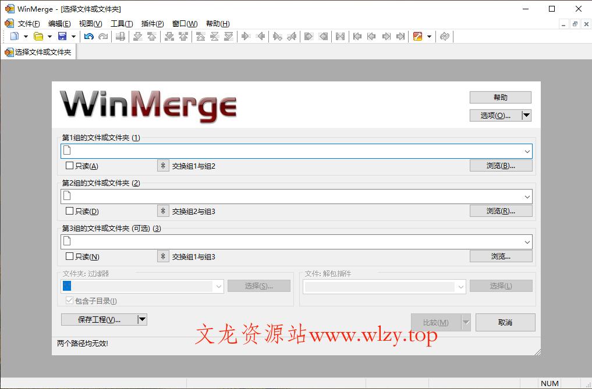
Task: Toggle the 包含子目录 checkbox
Action: [70, 300]
